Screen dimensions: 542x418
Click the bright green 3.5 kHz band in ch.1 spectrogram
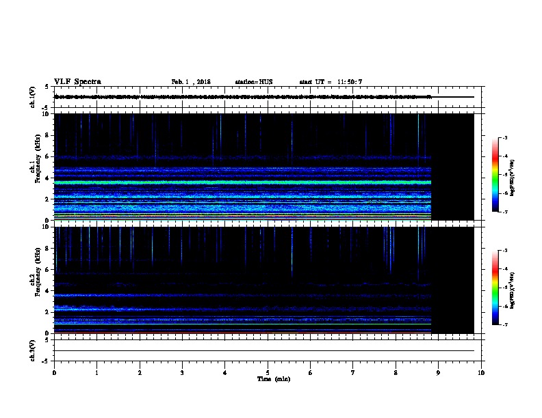pos(243,182)
